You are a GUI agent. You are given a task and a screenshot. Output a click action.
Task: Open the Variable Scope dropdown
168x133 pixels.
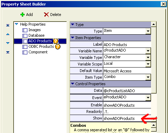[x=148, y=64]
